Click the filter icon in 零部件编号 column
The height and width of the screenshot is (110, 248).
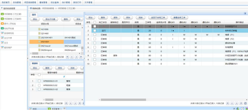pyautogui.click(x=64, y=77)
